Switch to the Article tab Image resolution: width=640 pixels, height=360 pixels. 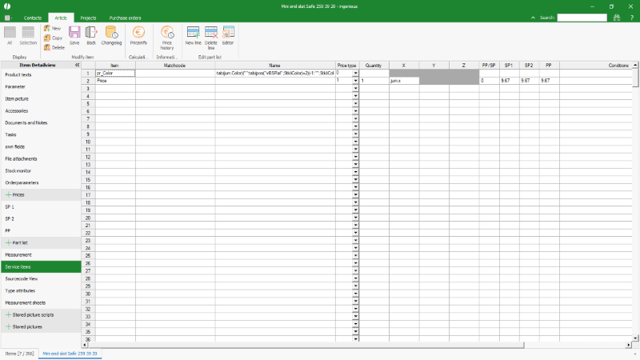[61, 18]
